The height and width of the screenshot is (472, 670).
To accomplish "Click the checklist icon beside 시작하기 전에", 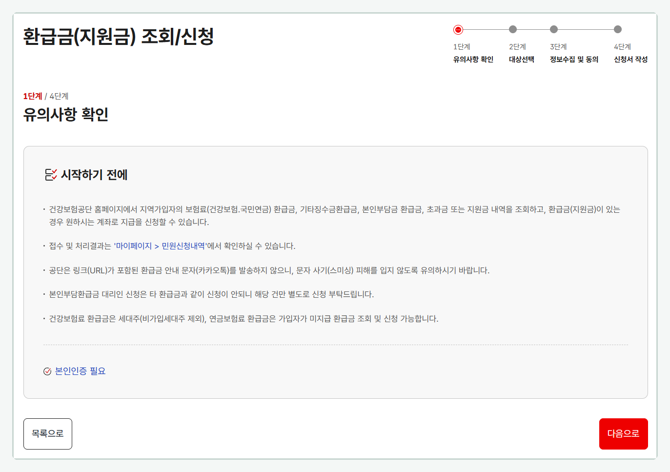I will coord(51,175).
